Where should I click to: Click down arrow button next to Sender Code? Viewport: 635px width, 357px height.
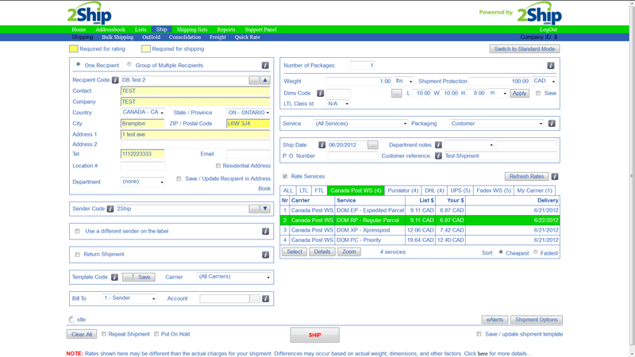(265, 209)
